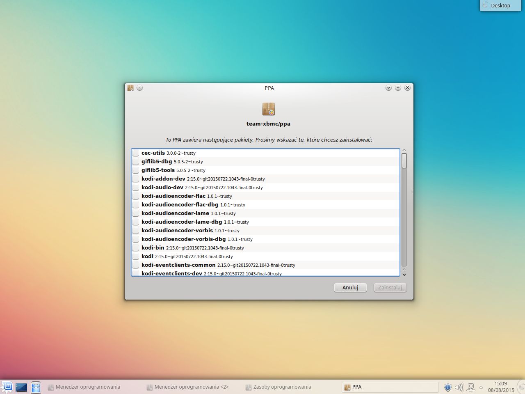Viewport: 525px width, 394px height.
Task: Check kodi-audioencoder-lame checkbox
Action: coord(136,213)
